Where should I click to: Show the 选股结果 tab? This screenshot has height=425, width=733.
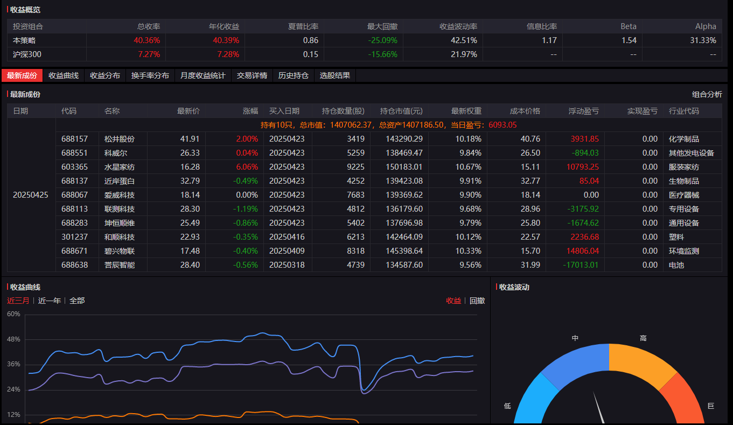[x=335, y=75]
